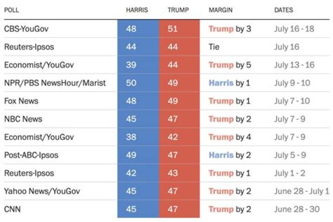Open the CNN poll entry
Screen dimensions: 333x222
click(12, 209)
